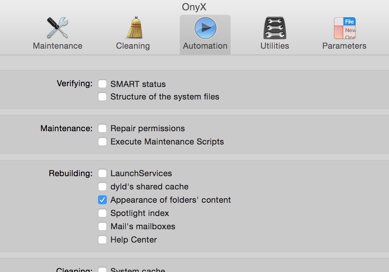Enable SMART status verification
Screen dimensions: 389x272
click(102, 84)
